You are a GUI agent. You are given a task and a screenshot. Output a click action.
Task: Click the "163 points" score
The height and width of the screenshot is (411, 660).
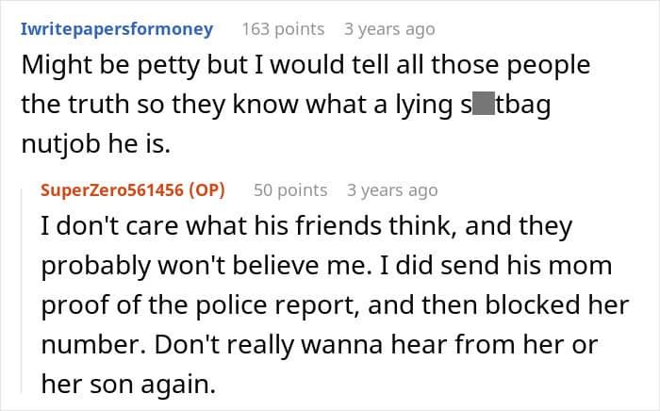[x=283, y=29]
